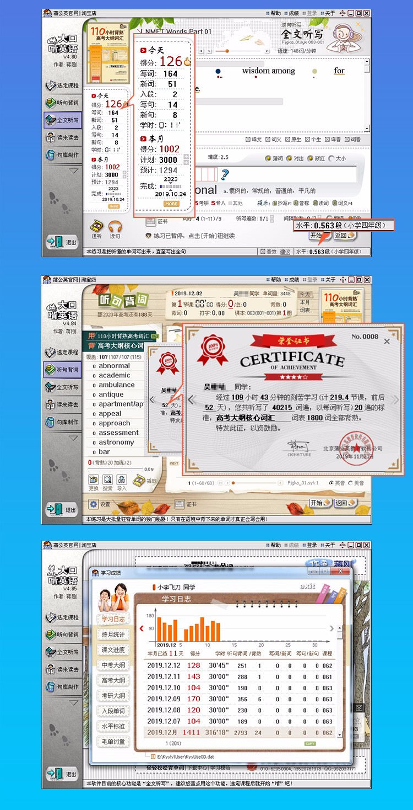Expand the sidebar triangle in the v4.84 window
Viewport: 413px width, 810px height.
tap(74, 438)
